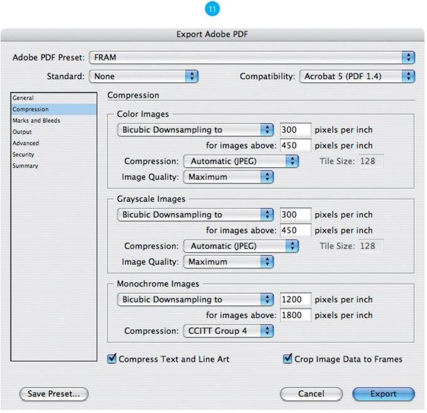Edit Color Images downsample resolution 300 field

pyautogui.click(x=295, y=130)
